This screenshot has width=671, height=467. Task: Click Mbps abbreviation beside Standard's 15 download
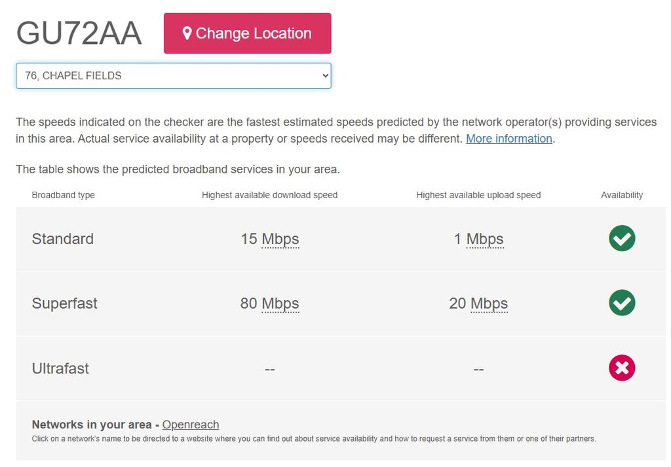click(x=280, y=239)
